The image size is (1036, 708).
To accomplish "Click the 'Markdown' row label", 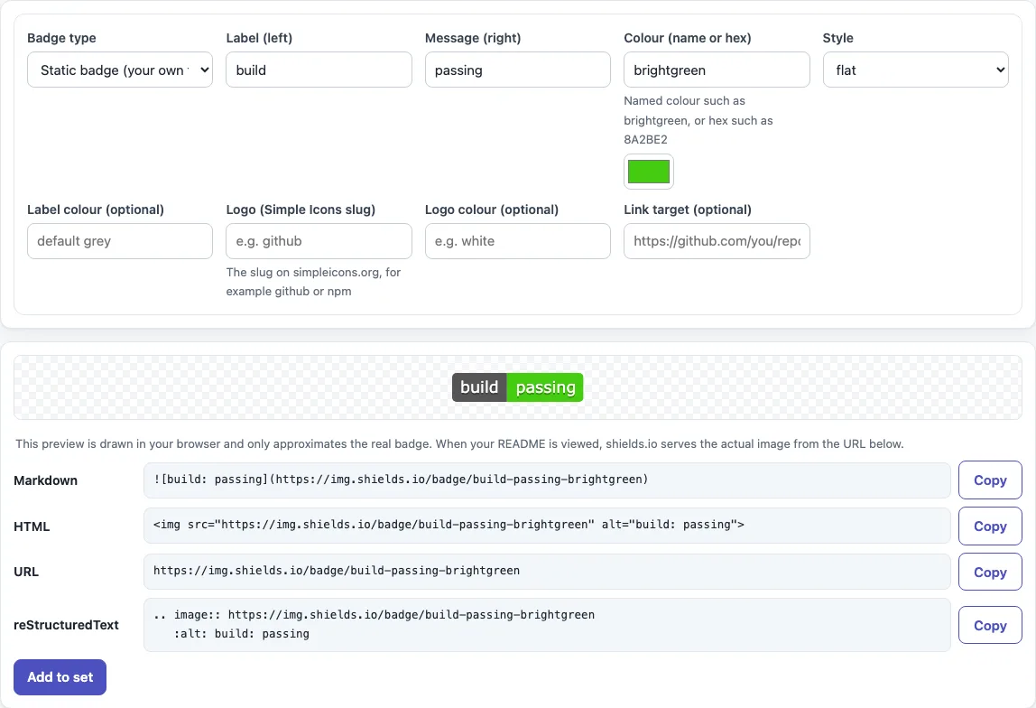I will point(46,480).
